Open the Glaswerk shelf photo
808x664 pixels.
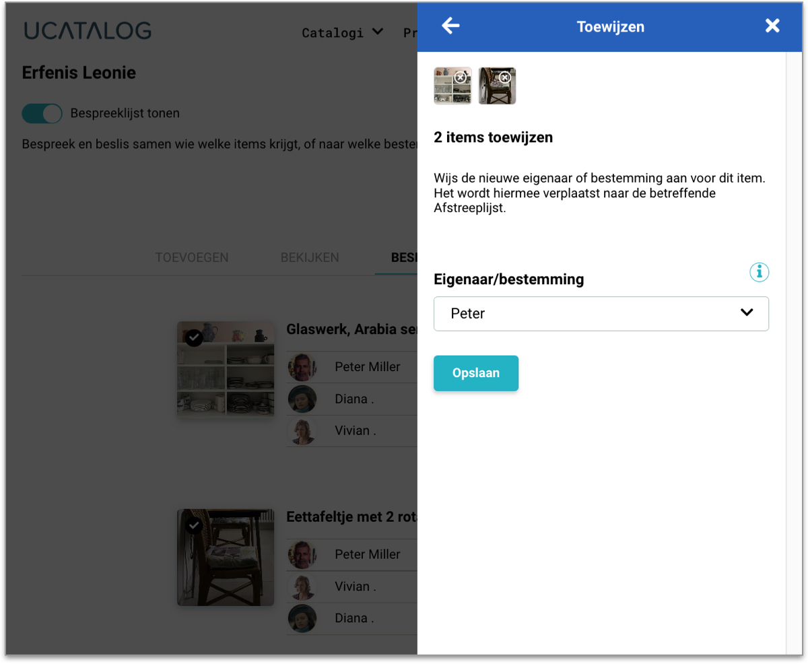(x=226, y=368)
